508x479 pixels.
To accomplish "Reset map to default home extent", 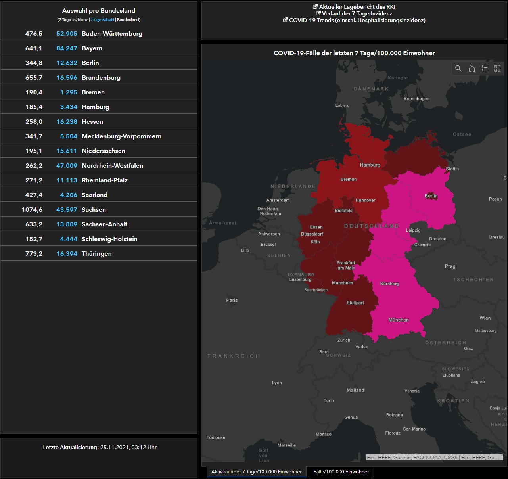I will click(x=472, y=69).
